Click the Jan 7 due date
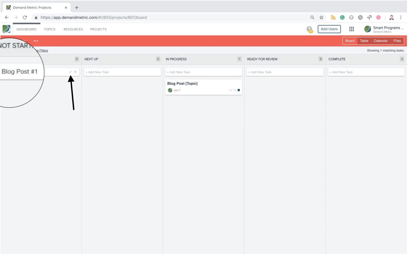Screen dimensions: 408x255 click(177, 90)
